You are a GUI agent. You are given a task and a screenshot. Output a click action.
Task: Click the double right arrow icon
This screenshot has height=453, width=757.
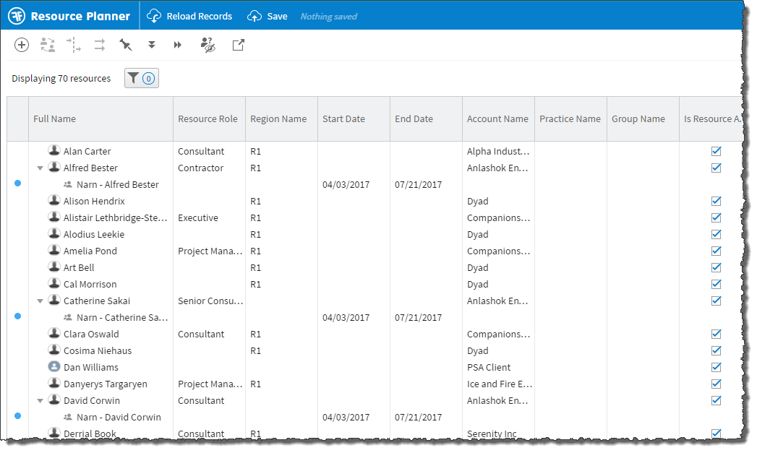[x=178, y=46]
